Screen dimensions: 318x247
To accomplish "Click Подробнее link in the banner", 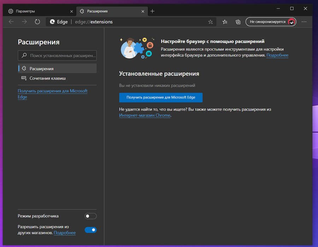I will pos(277,55).
